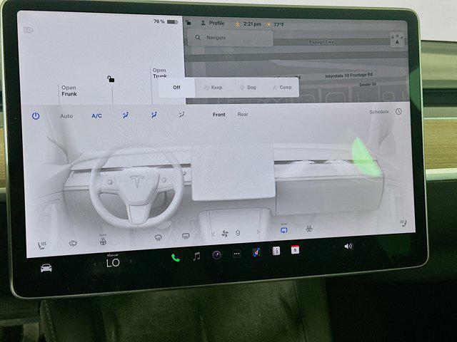457x342 pixels.
Task: Tap the car unlock padlock icon
Action: tap(111, 78)
